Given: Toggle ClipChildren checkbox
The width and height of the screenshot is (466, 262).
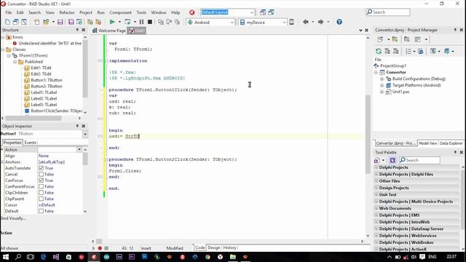Looking at the screenshot, I should pos(41,193).
